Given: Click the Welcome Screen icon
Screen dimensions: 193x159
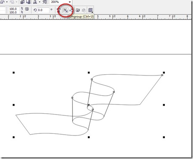Looking at the screenshot, I should [x=45, y=2].
